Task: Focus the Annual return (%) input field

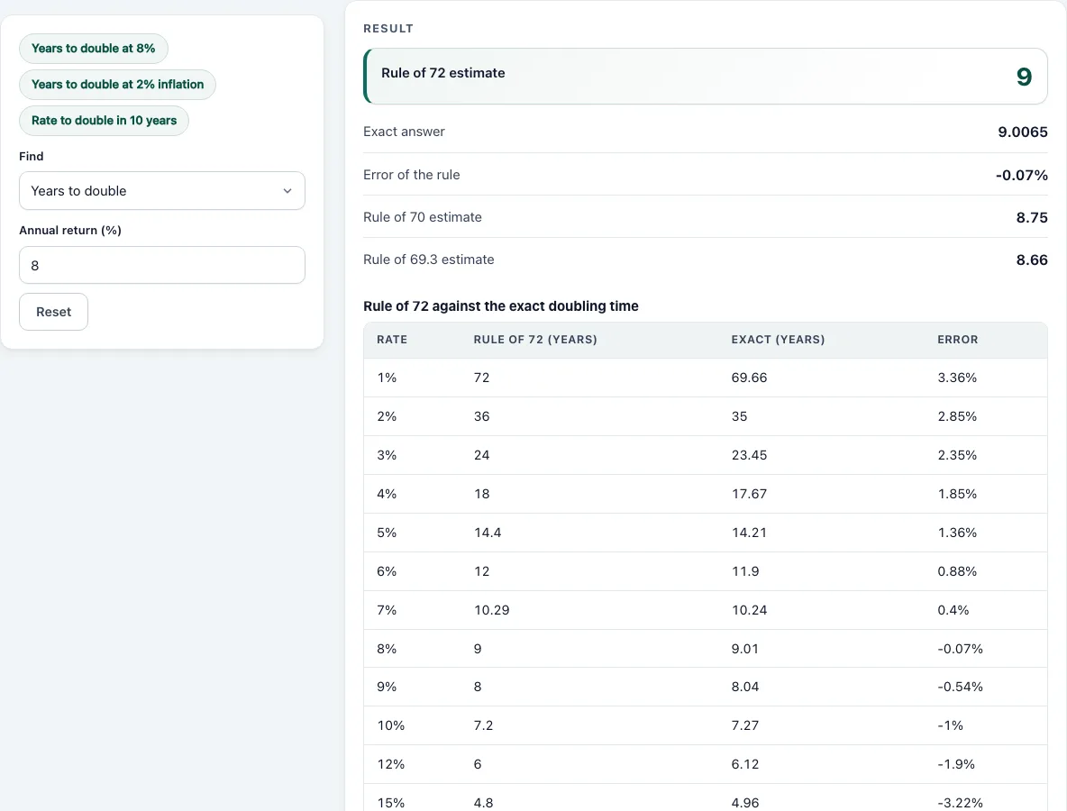Action: [162, 265]
